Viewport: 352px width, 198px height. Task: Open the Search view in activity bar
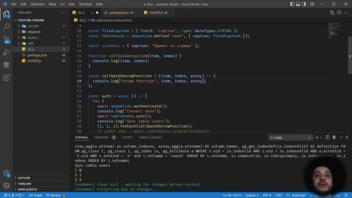click(6, 27)
